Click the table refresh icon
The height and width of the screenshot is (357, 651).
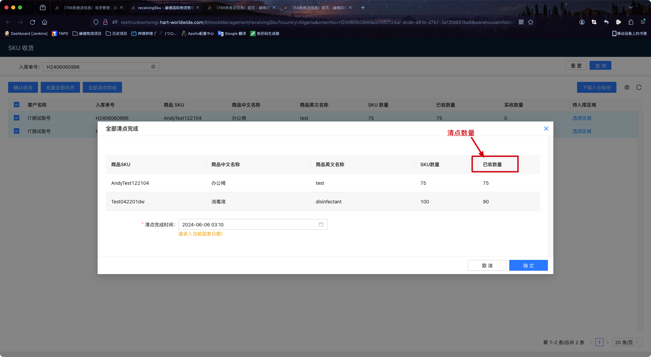coord(639,87)
